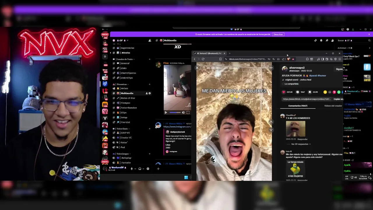Open the headphone output options arrow
Screen dimensions: 373x210
coord(143,169)
